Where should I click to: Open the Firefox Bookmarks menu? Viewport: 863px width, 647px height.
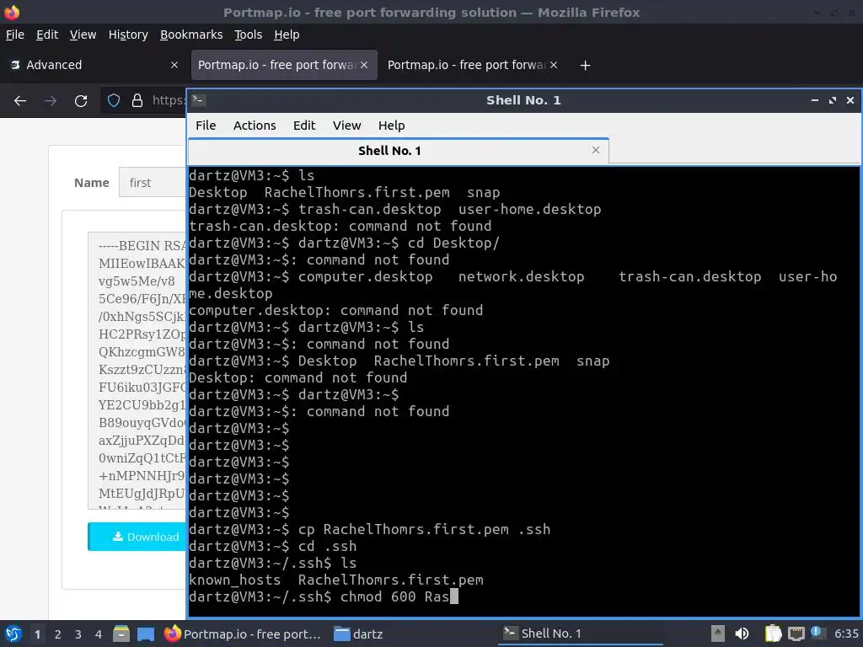191,35
